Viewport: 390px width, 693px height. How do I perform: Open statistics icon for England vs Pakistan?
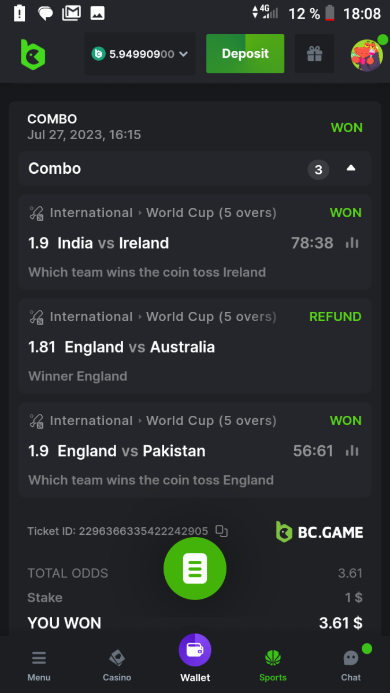[352, 451]
